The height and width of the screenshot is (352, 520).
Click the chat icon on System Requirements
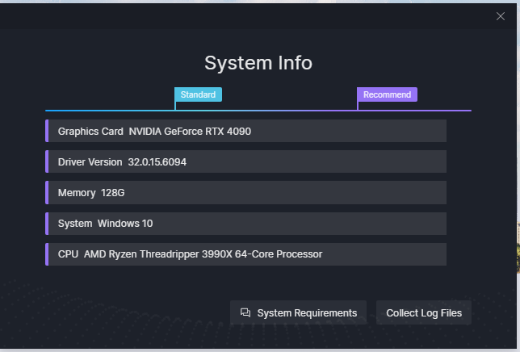[x=245, y=312]
